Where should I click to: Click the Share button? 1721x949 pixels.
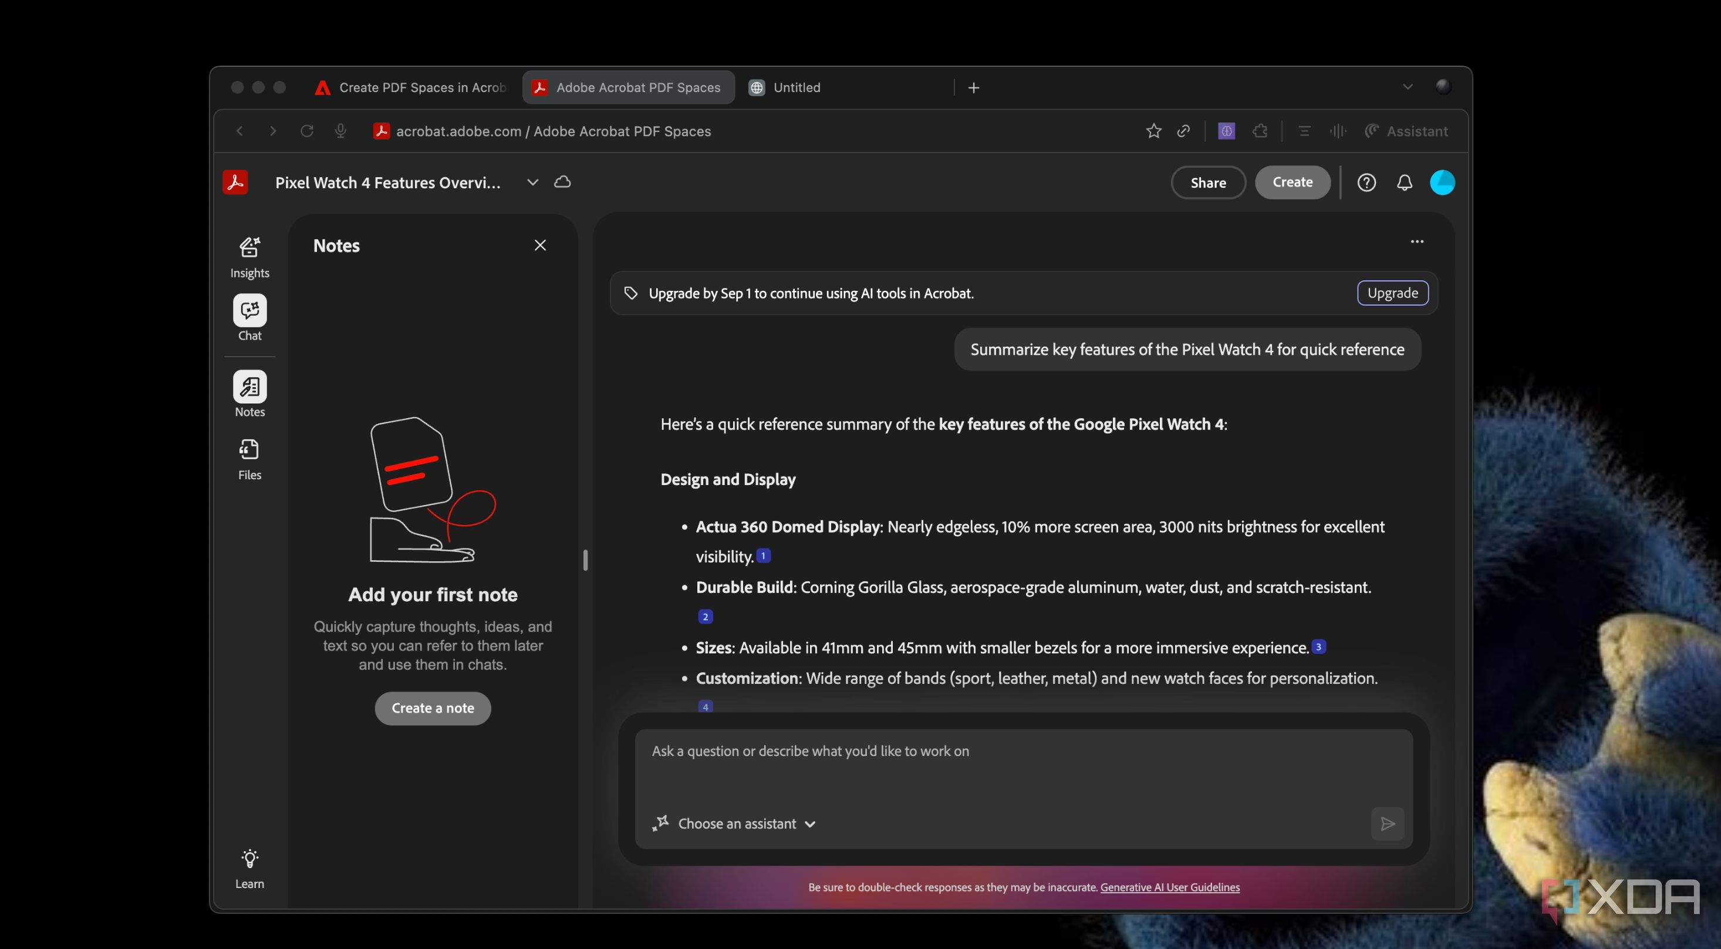click(x=1208, y=182)
